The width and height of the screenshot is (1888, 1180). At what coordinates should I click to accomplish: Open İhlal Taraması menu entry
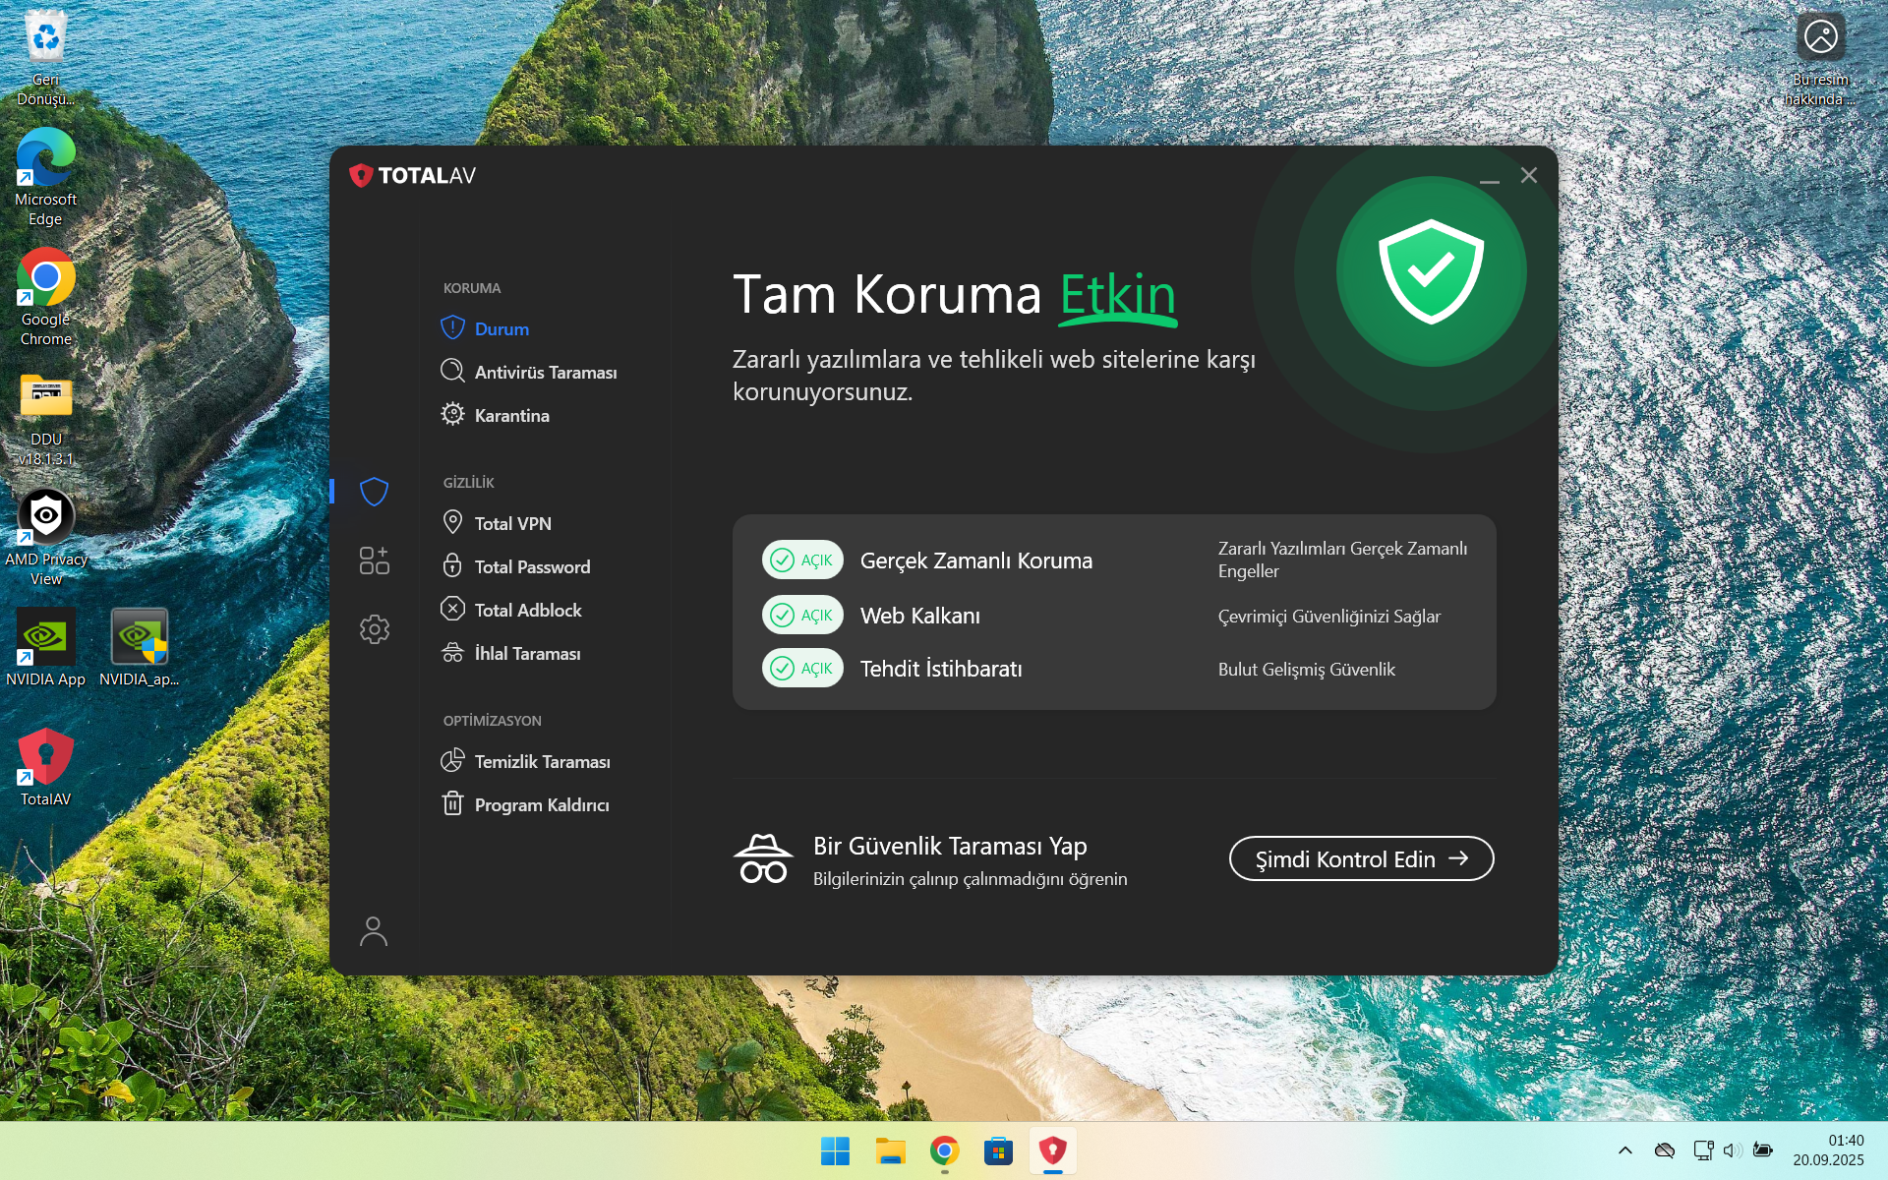527,653
